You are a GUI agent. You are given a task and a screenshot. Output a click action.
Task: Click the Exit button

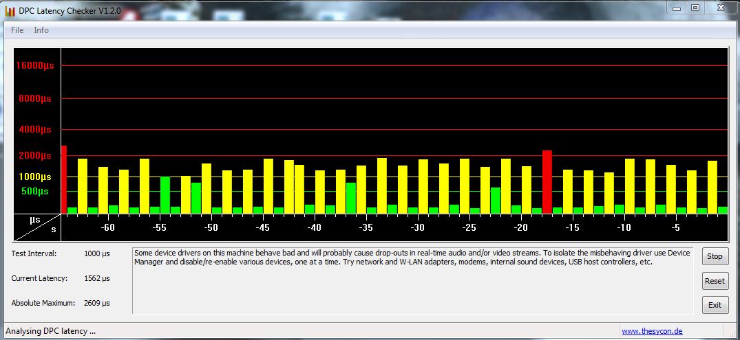[715, 305]
